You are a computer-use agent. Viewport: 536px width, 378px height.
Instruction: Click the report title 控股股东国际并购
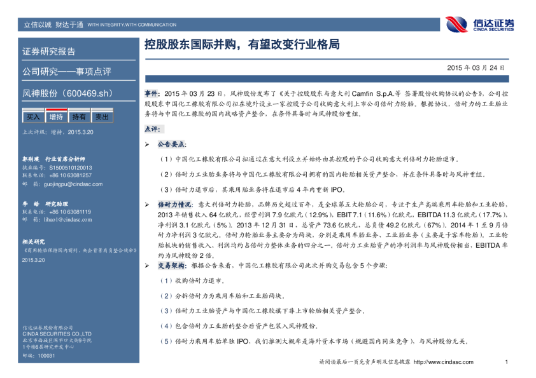point(241,44)
